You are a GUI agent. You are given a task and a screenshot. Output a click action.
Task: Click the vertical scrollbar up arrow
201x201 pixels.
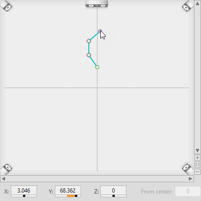click(x=197, y=4)
